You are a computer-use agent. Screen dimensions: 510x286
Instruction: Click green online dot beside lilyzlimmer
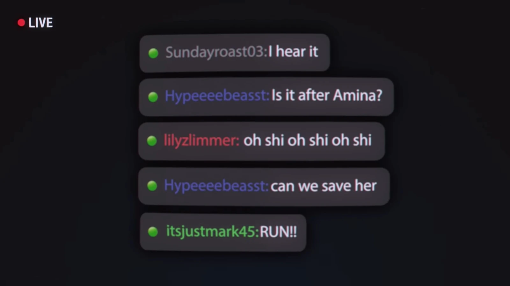152,140
